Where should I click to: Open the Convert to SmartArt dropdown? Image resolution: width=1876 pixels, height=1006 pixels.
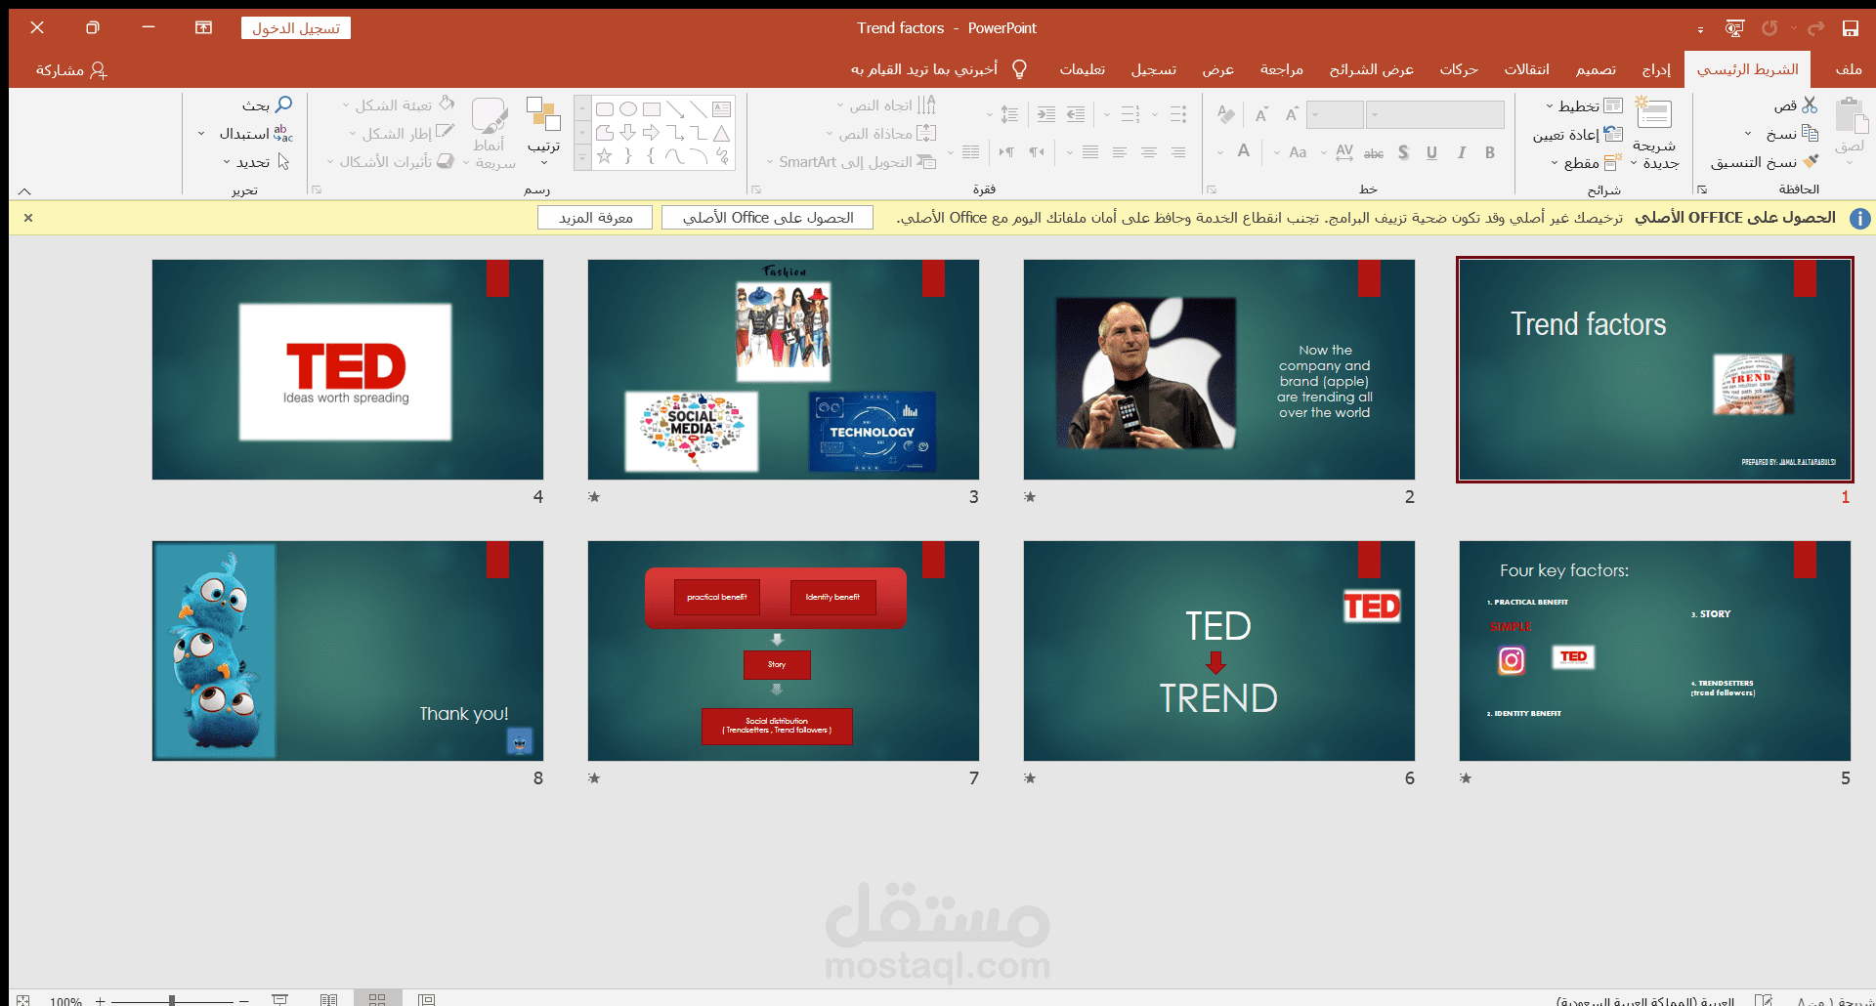pyautogui.click(x=851, y=162)
